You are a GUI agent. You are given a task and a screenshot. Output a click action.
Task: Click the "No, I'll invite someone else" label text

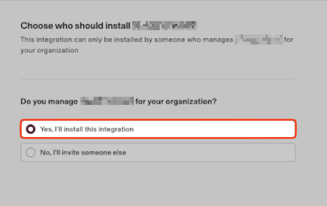[82, 153]
